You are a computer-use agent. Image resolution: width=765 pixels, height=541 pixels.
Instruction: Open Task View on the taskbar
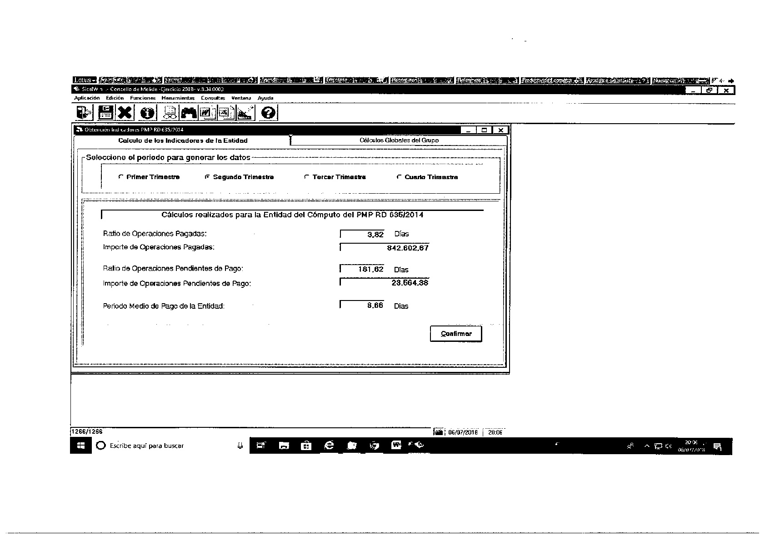[261, 446]
